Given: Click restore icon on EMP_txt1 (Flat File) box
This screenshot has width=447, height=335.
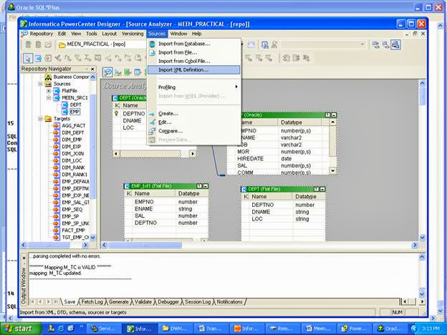Looking at the screenshot, I should tap(200, 186).
